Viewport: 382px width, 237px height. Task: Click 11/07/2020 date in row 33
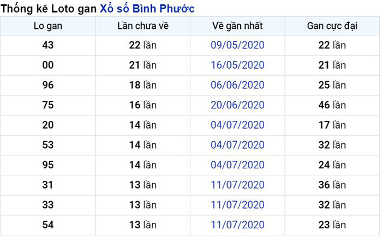point(237,205)
